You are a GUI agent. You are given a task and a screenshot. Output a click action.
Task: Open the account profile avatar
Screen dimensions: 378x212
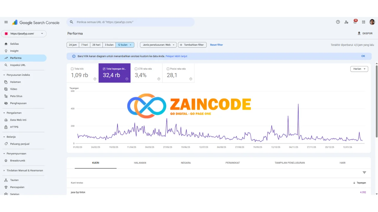372,22
